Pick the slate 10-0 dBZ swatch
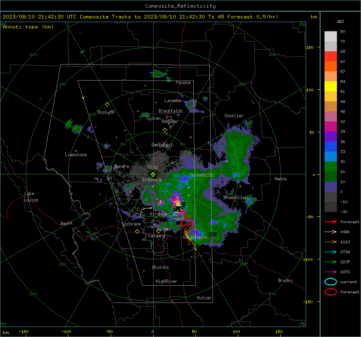Viewport: 361px width, 337px height. (331, 187)
